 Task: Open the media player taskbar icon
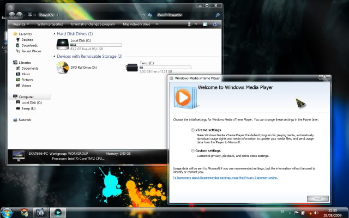[58, 213]
